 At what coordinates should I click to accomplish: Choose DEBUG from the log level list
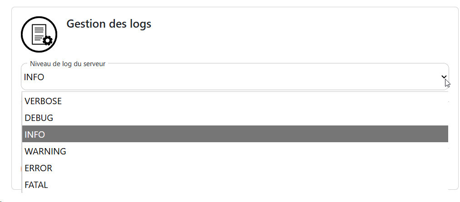click(x=39, y=118)
